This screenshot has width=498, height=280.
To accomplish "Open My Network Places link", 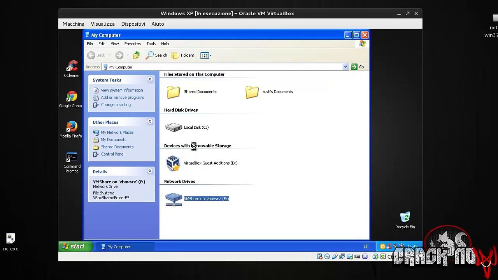I will coord(117,132).
